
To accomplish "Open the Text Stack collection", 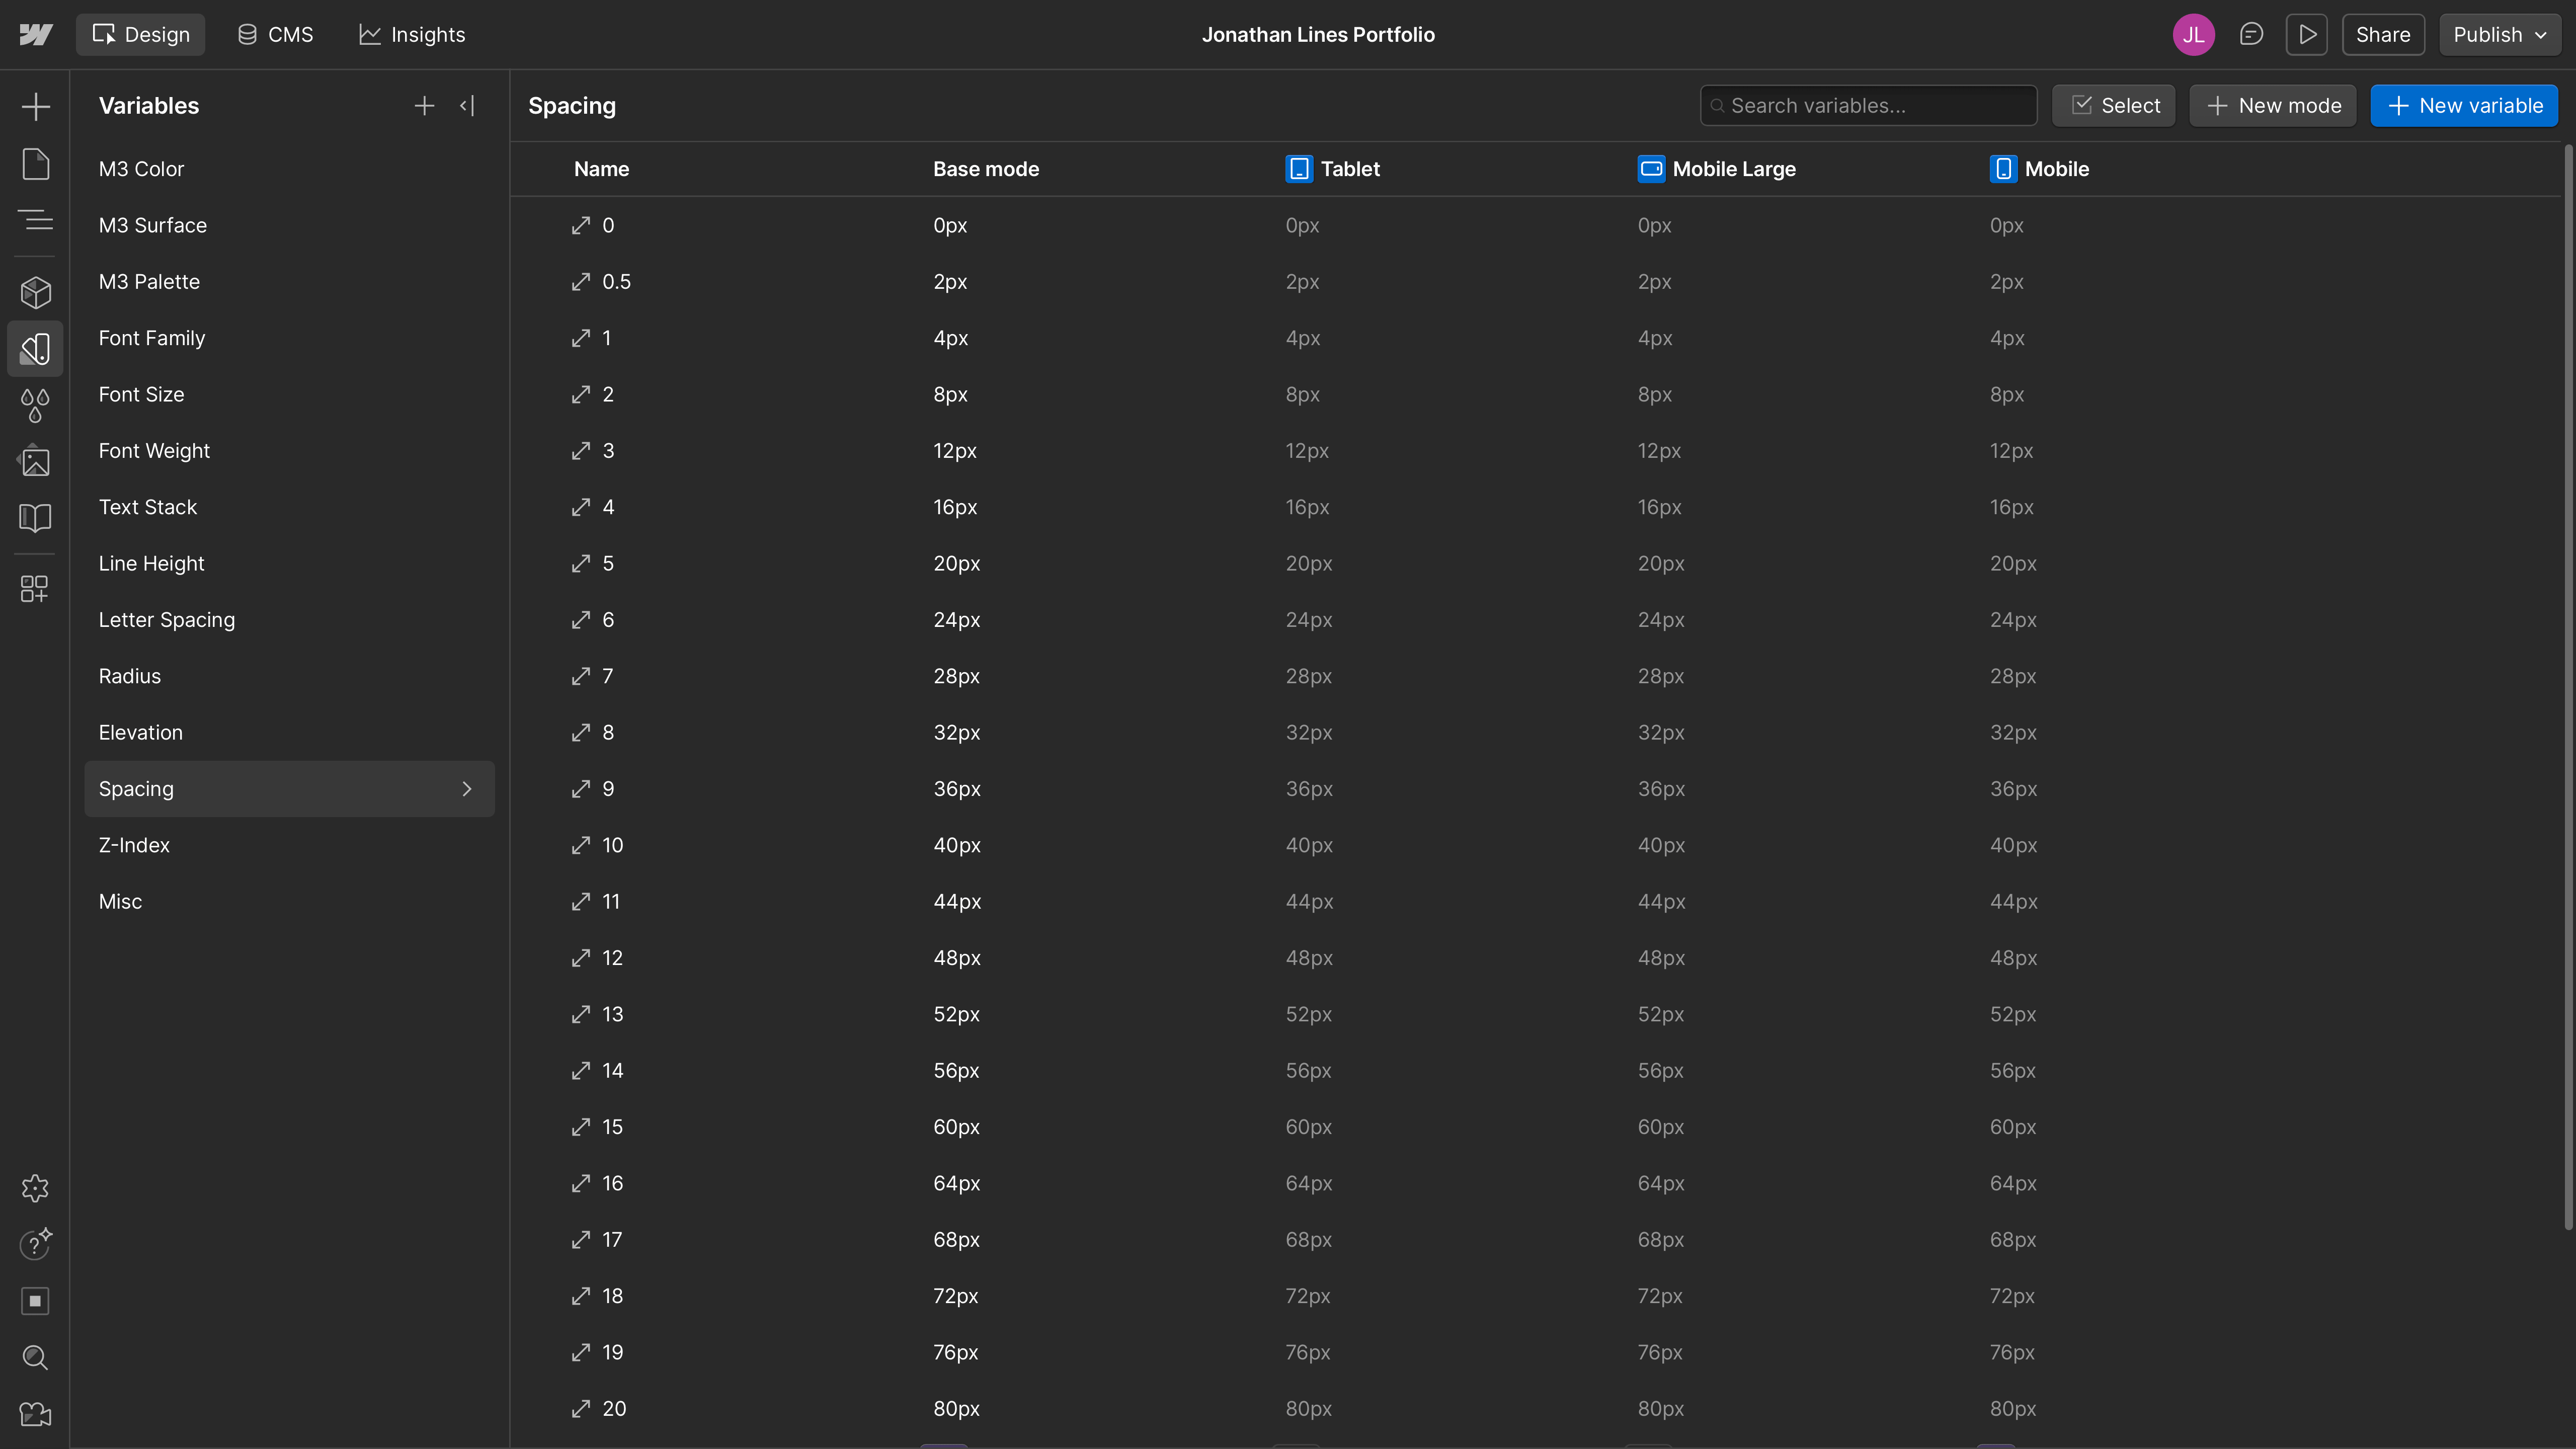I will (x=289, y=507).
